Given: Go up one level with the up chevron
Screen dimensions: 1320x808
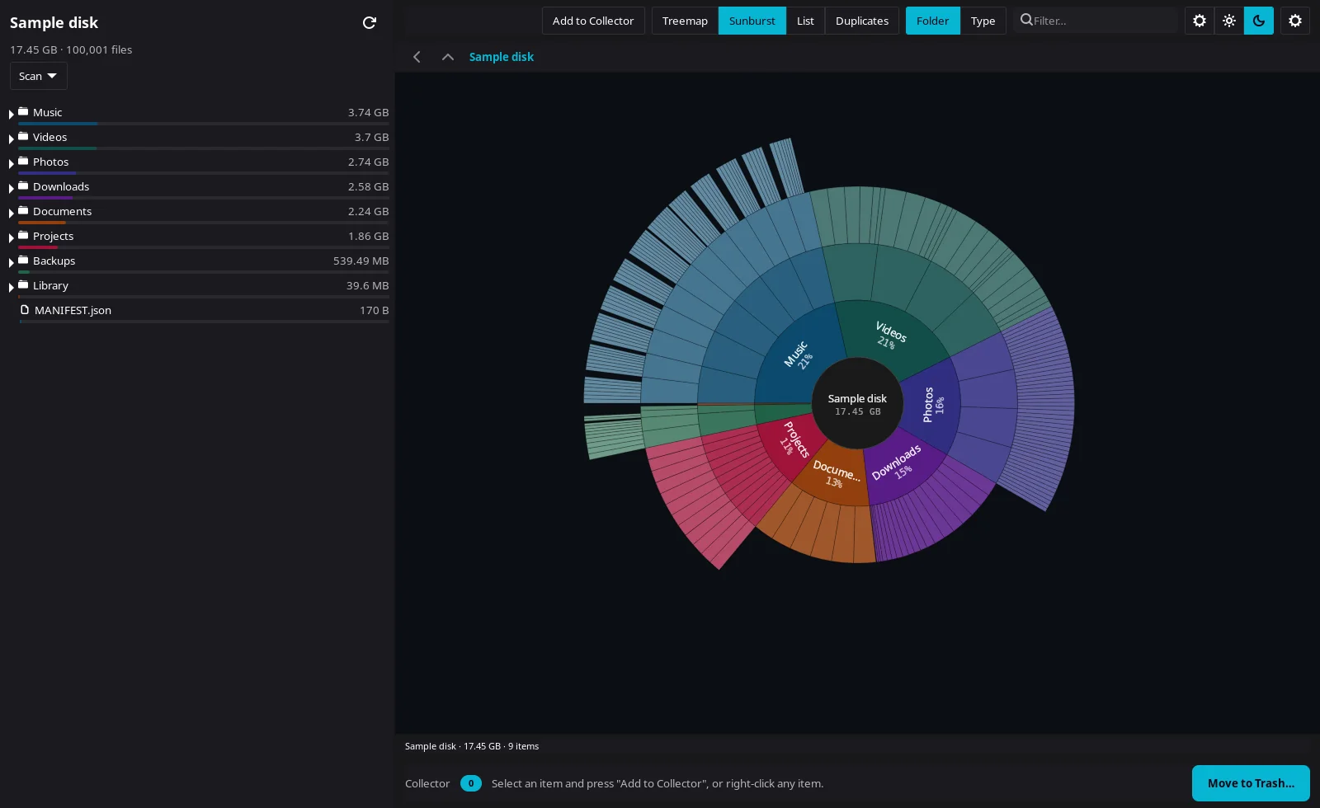Looking at the screenshot, I should (448, 57).
